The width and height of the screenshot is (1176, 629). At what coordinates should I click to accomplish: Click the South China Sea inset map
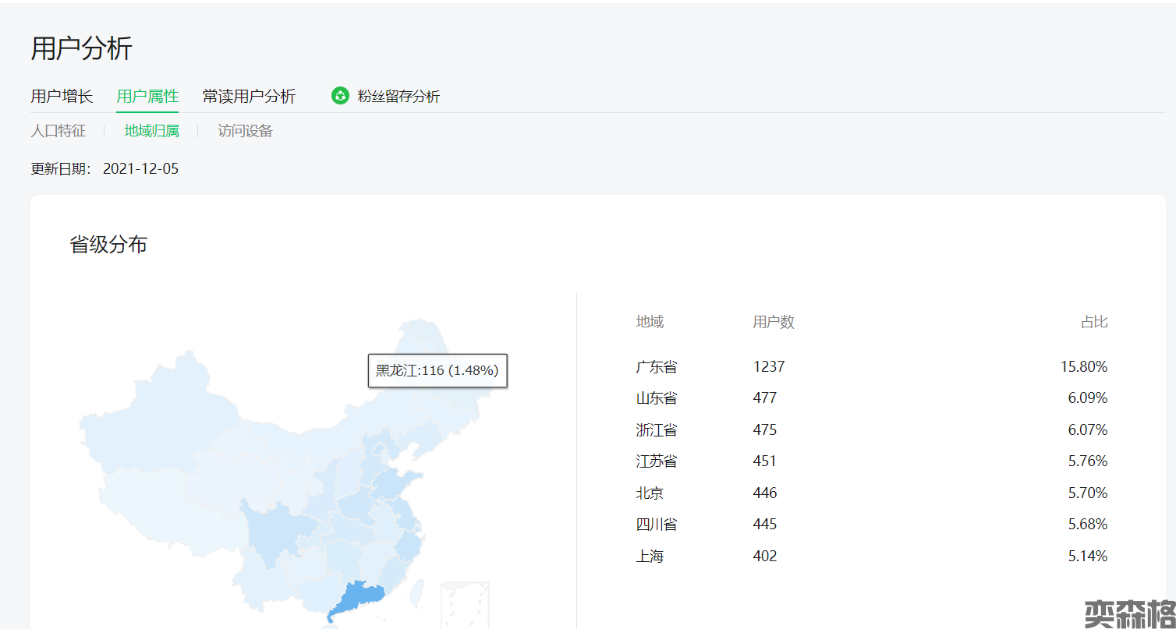click(465, 604)
